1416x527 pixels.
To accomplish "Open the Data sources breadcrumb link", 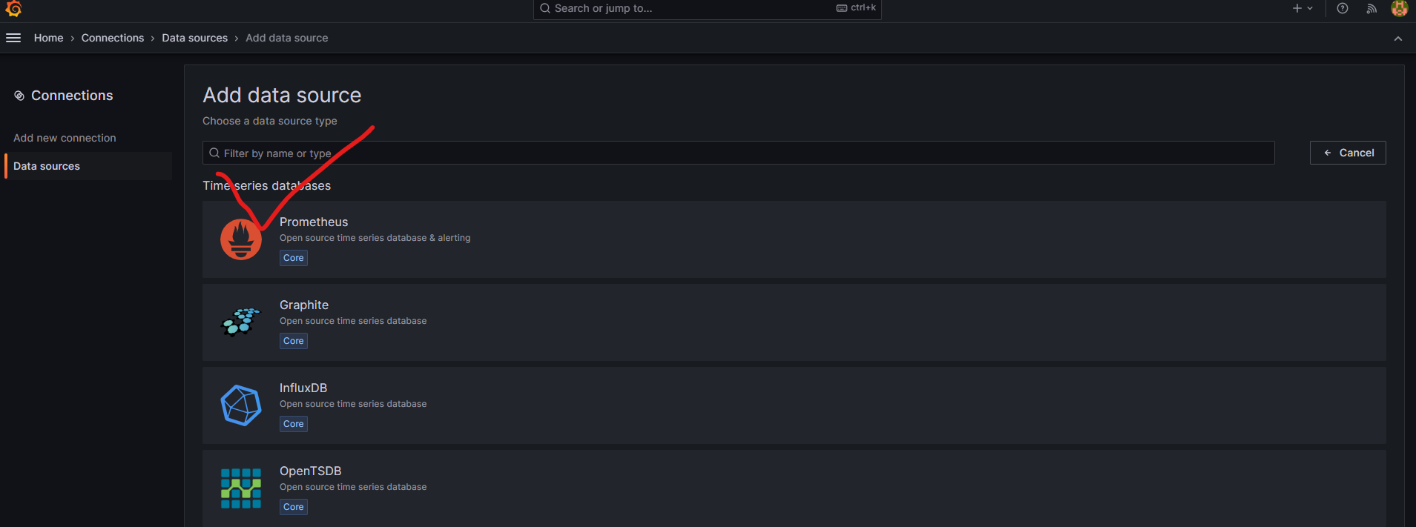I will 195,38.
